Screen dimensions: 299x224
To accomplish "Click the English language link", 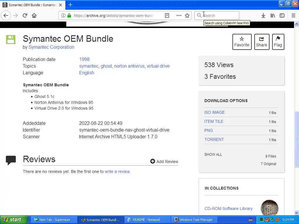I will click(x=86, y=73).
